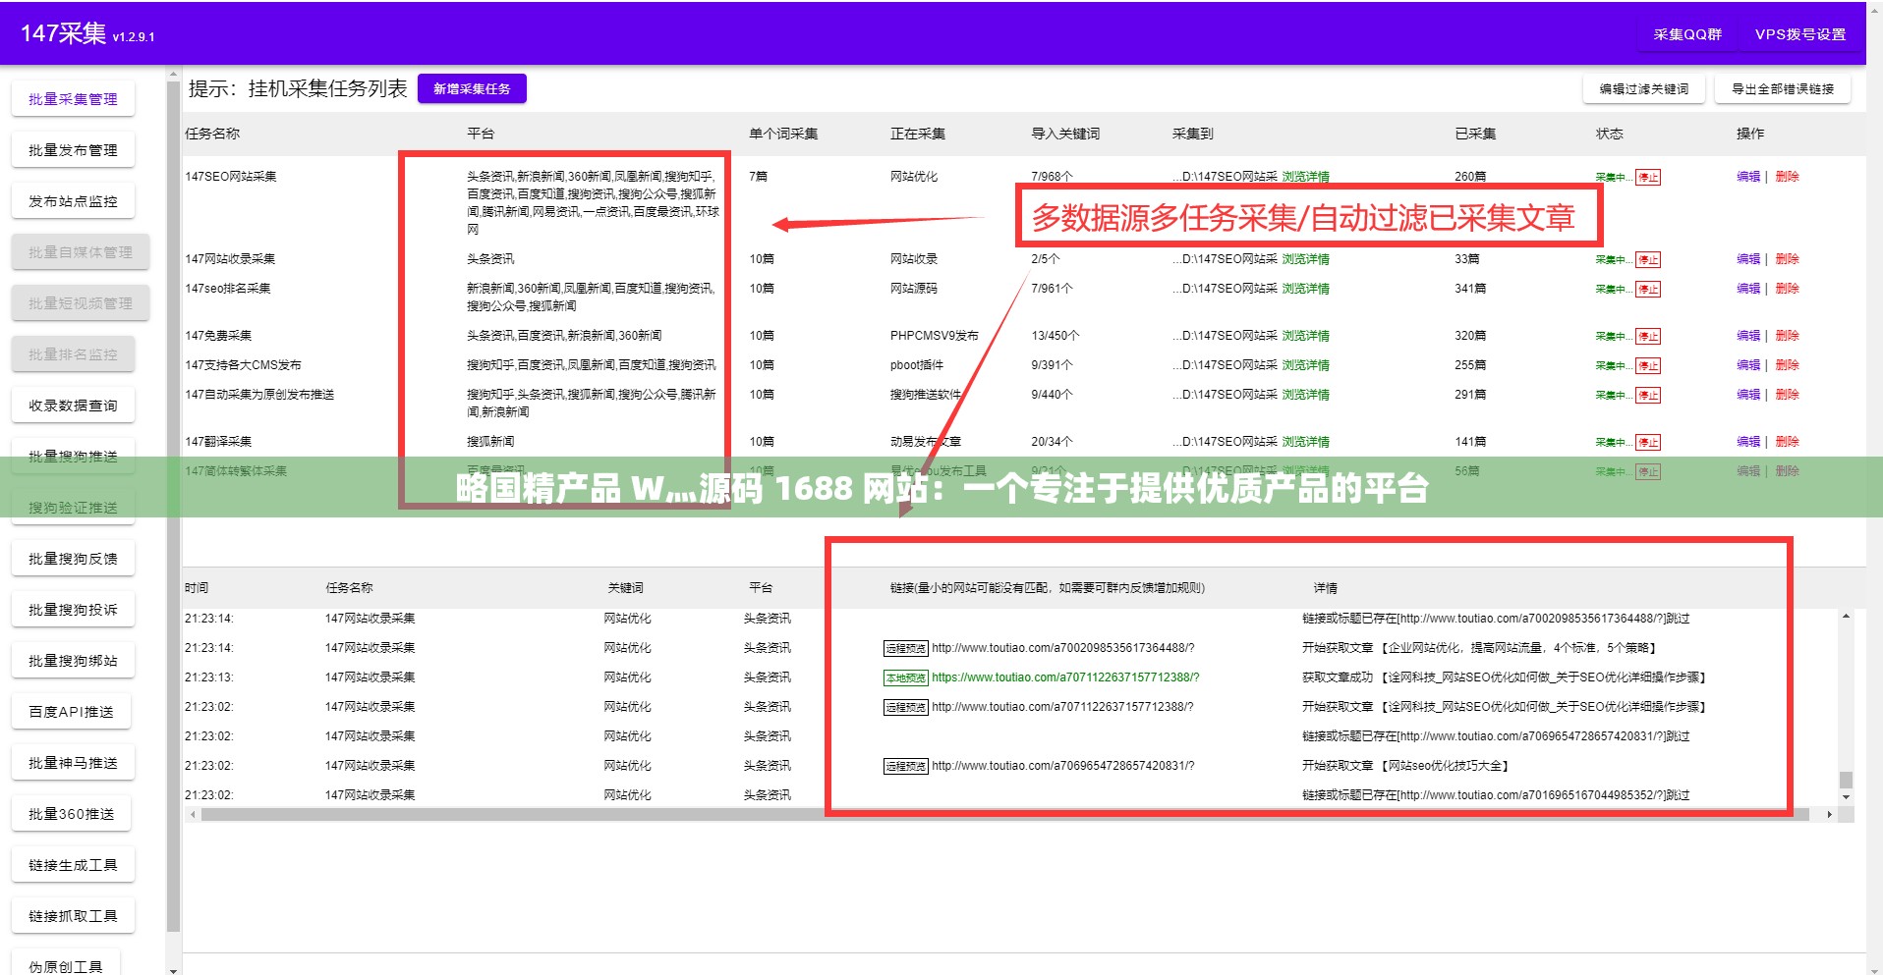Stop the 147免费采集 task
The width and height of the screenshot is (1883, 975).
click(1648, 335)
